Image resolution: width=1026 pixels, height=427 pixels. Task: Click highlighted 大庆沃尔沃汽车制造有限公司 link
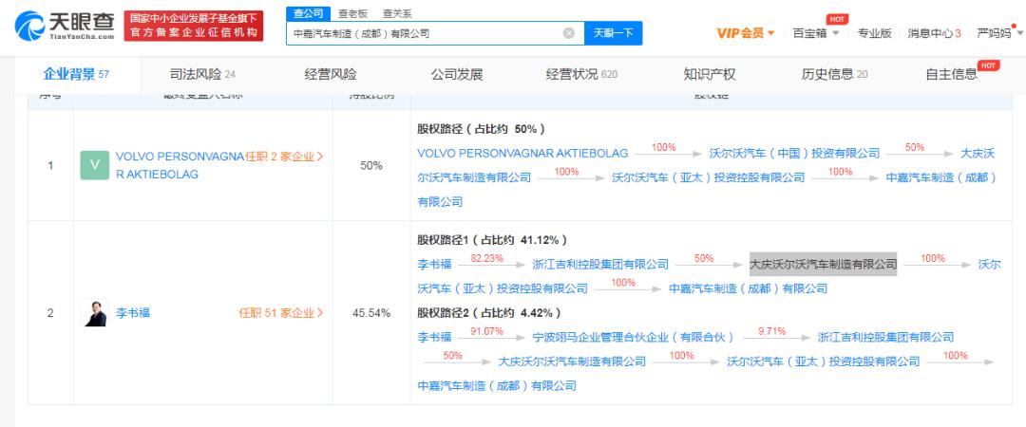(x=823, y=264)
